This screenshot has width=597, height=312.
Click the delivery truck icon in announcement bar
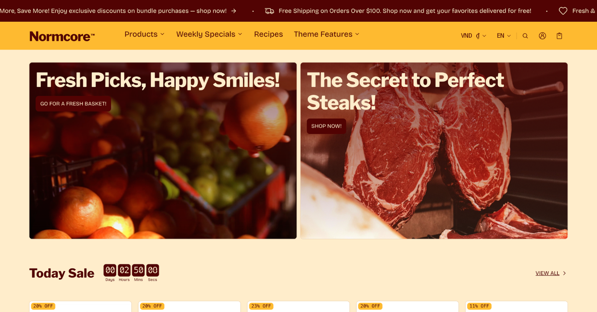(270, 11)
